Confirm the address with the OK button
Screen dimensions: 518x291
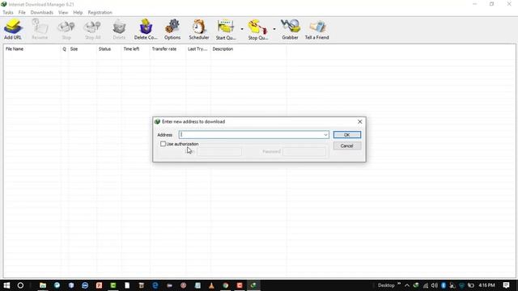coord(347,135)
